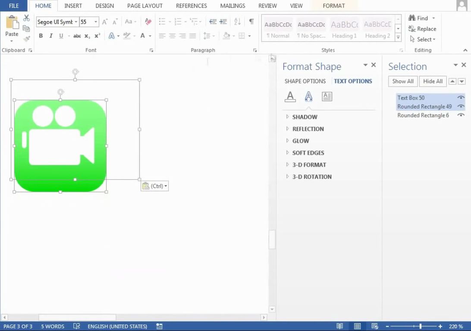
Task: Click the Copy icon in Clipboard
Action: (x=26, y=28)
